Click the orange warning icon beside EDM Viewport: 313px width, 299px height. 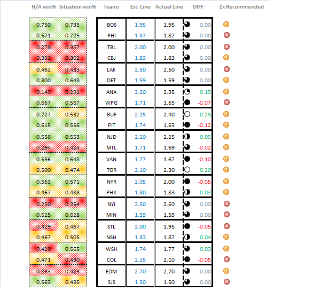226,271
